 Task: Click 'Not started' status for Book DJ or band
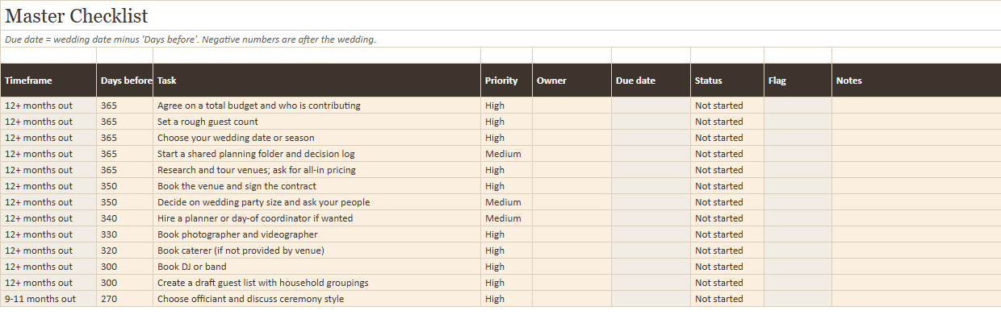pyautogui.click(x=727, y=267)
